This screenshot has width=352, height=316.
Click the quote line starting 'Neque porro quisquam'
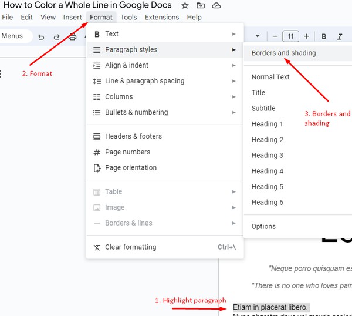coord(310,268)
